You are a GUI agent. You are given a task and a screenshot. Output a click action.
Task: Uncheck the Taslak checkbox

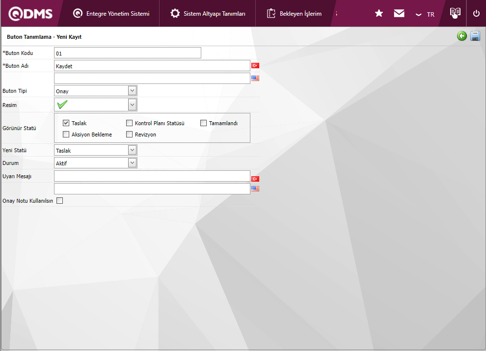(x=66, y=123)
